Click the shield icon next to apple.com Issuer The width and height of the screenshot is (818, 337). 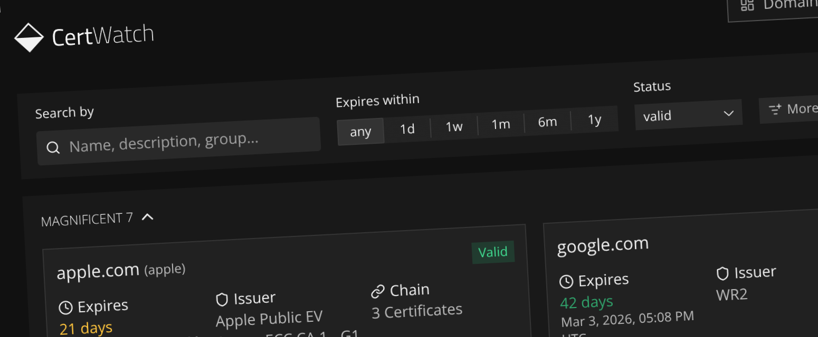pyautogui.click(x=222, y=299)
